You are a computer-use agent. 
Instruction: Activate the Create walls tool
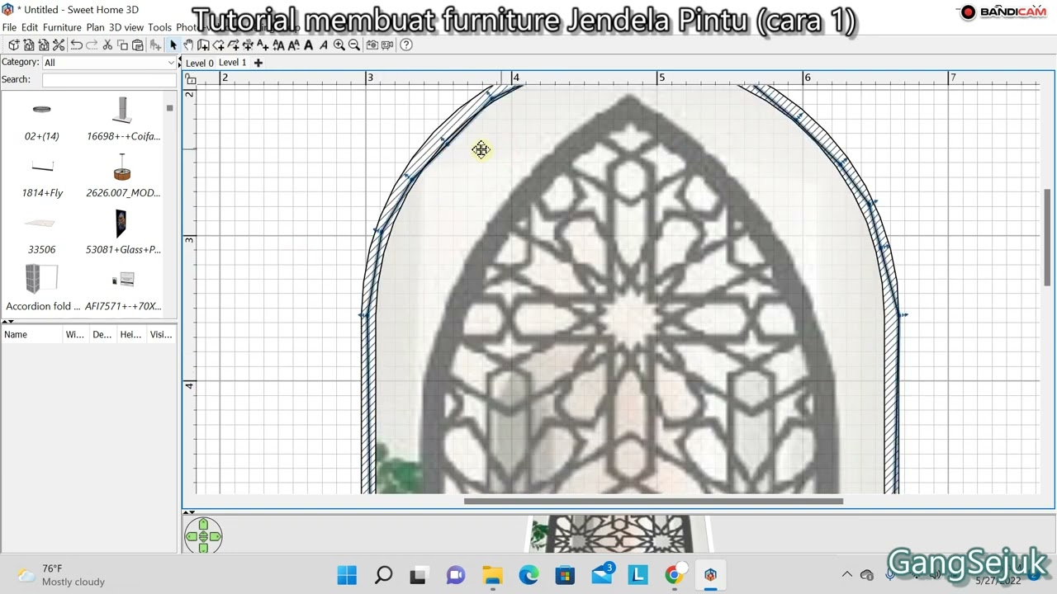(203, 45)
